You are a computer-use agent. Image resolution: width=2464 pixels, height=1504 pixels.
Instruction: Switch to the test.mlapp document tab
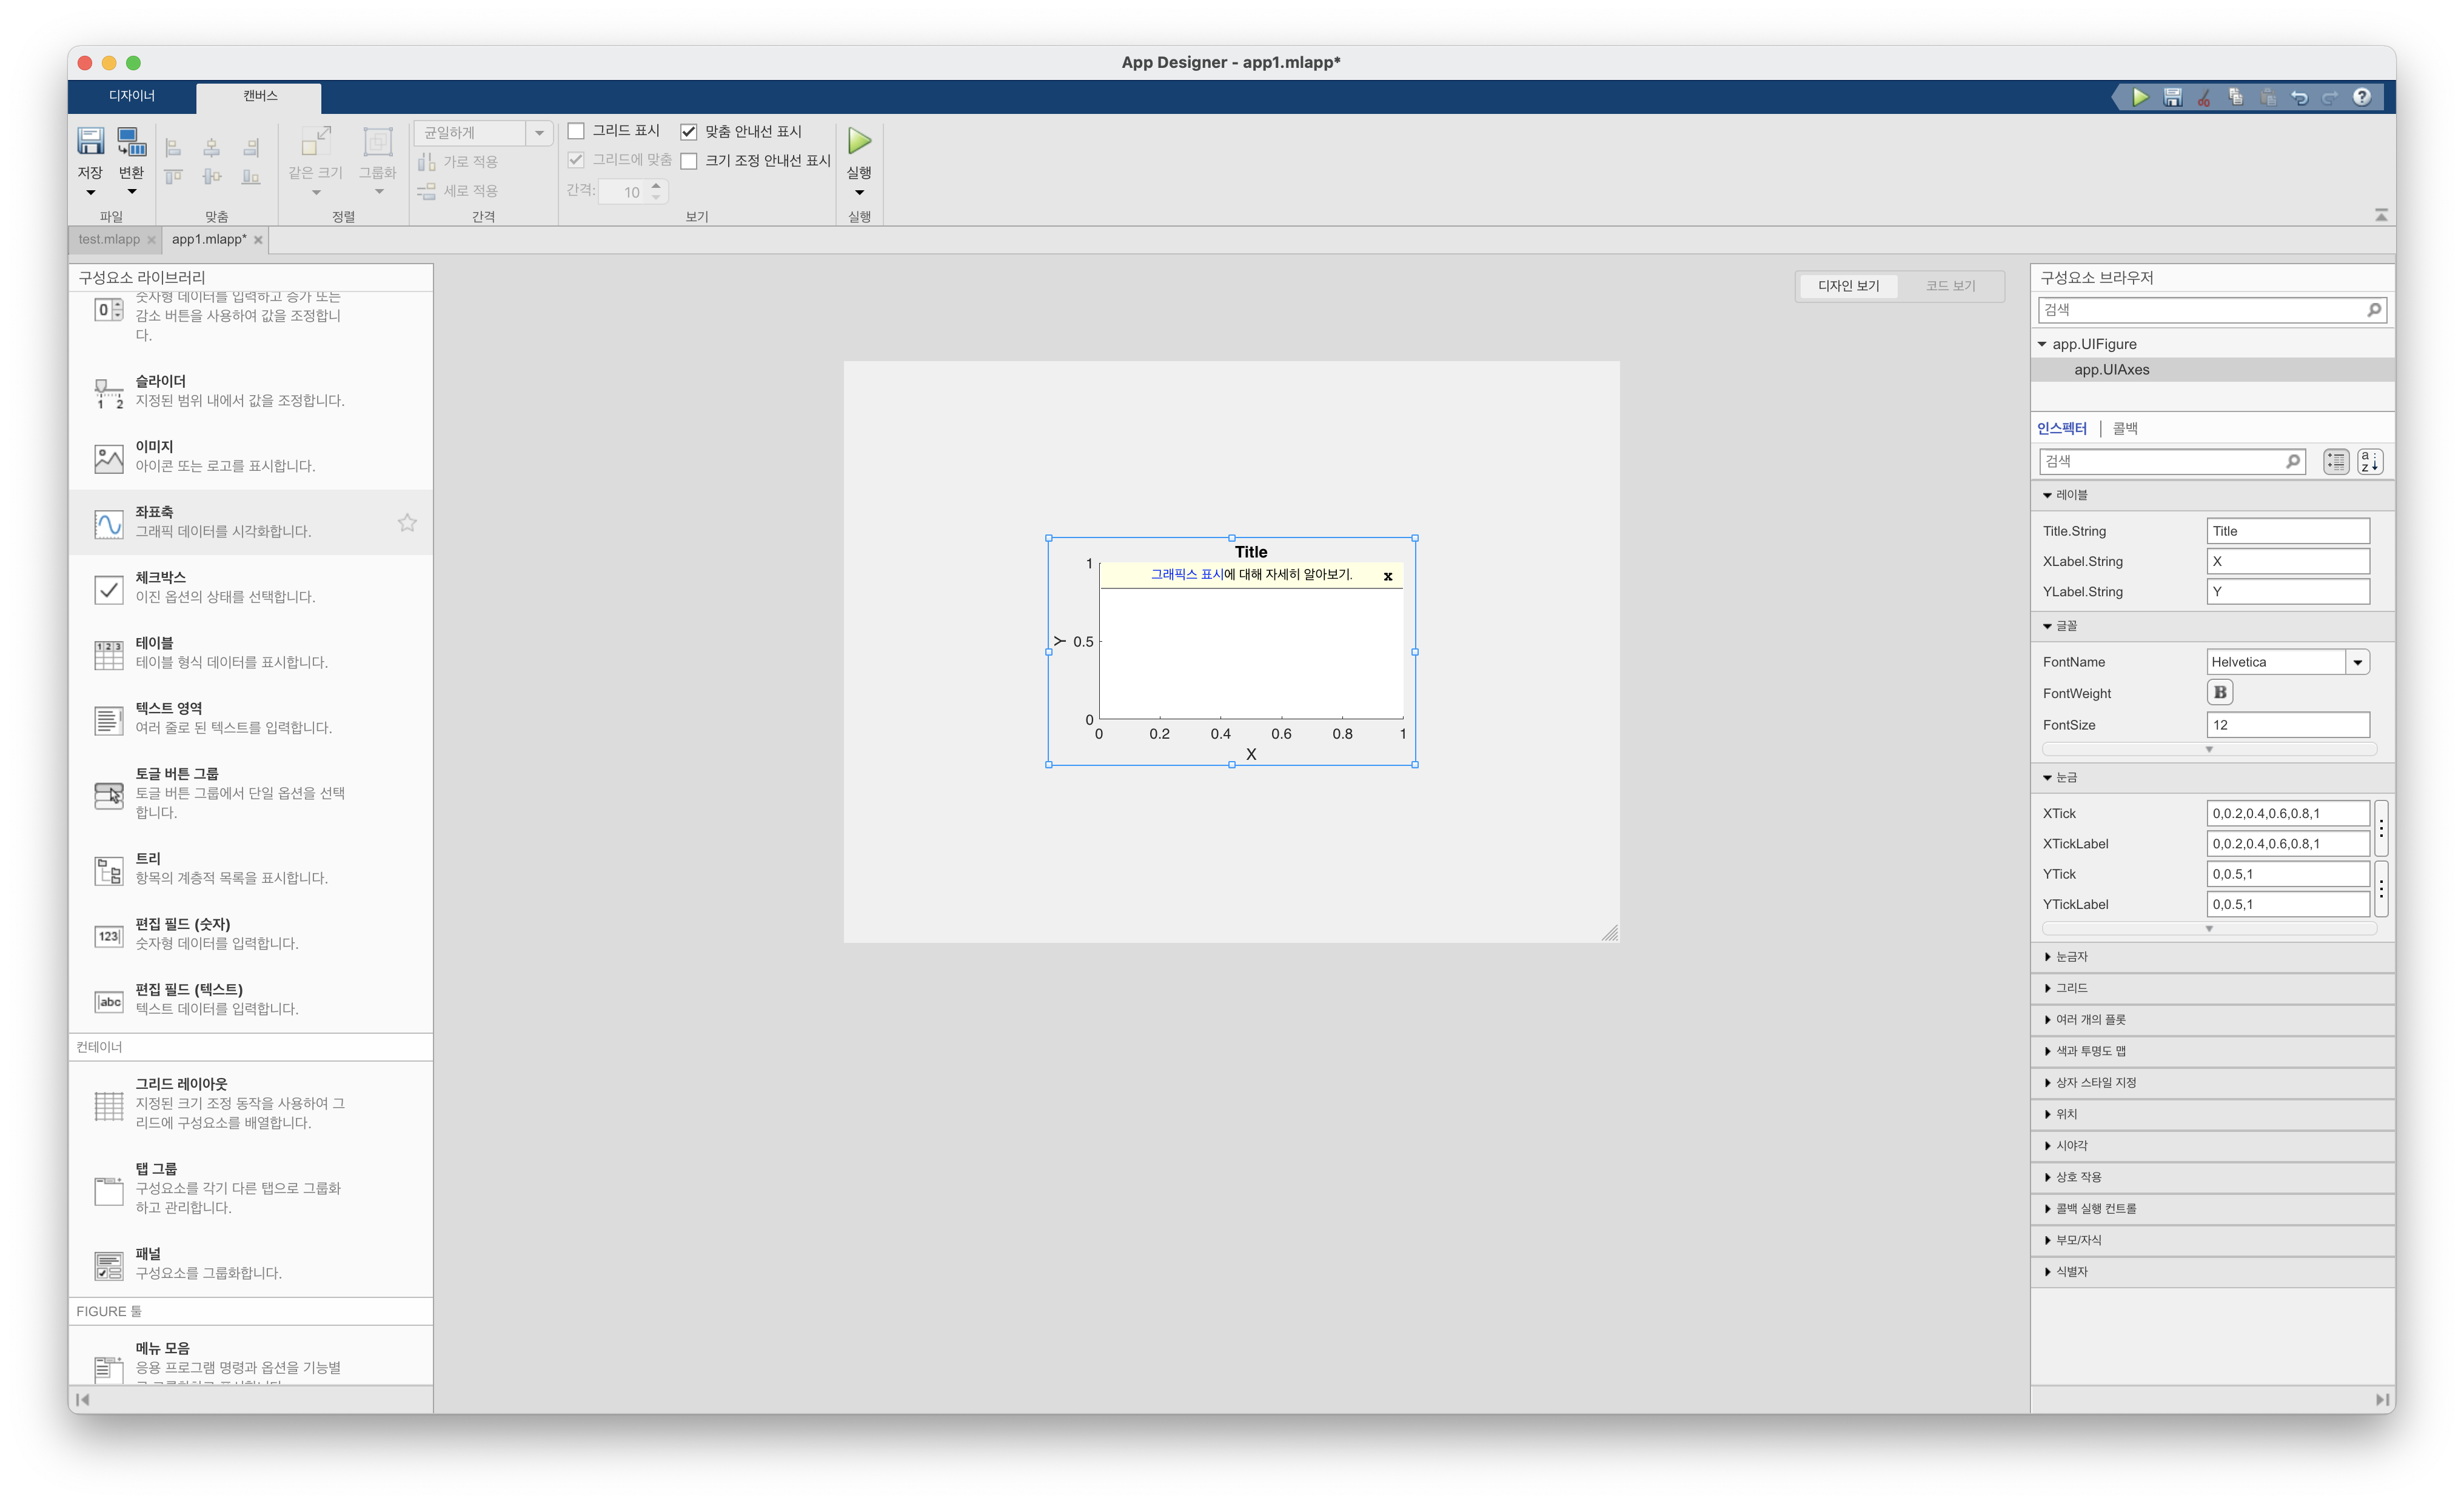coord(109,240)
